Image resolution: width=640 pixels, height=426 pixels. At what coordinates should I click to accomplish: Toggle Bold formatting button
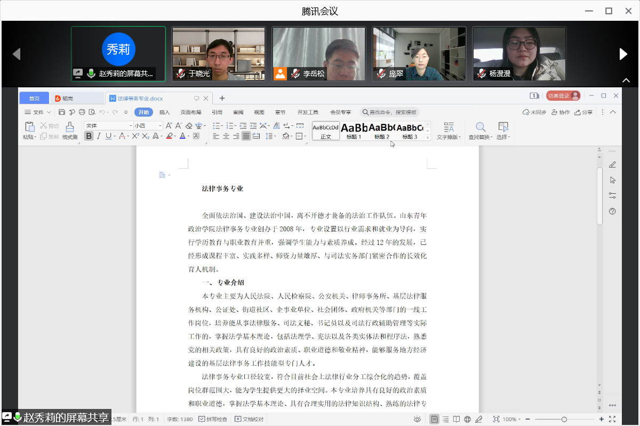89,136
